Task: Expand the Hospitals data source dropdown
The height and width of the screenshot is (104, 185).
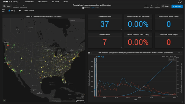Action: 101,8
